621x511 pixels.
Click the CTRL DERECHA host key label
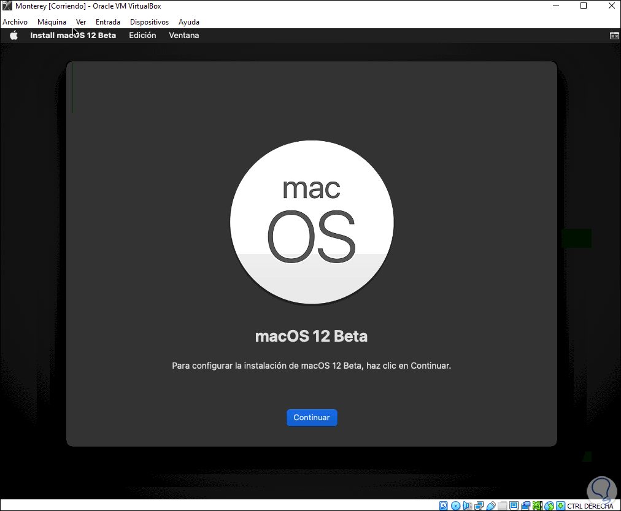point(590,506)
